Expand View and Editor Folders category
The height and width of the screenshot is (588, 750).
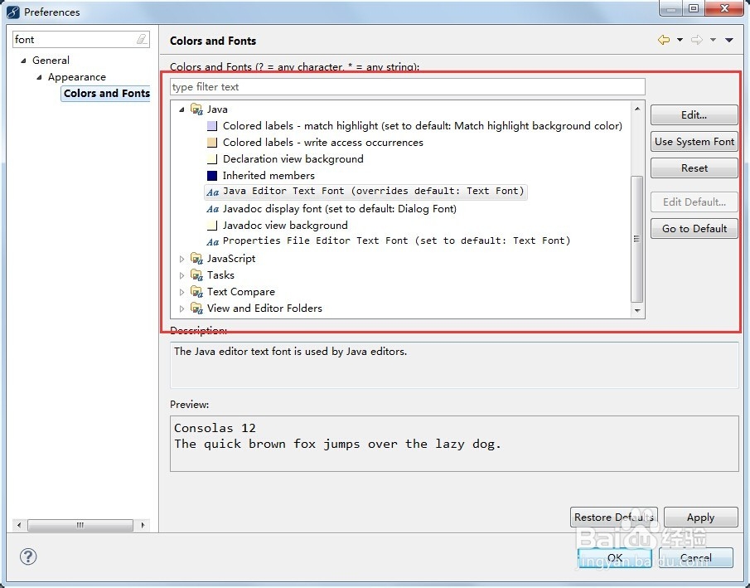tap(181, 309)
